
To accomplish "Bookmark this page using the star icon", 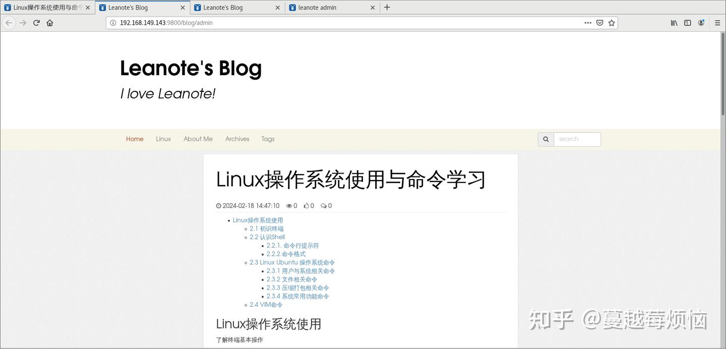I will pos(611,23).
